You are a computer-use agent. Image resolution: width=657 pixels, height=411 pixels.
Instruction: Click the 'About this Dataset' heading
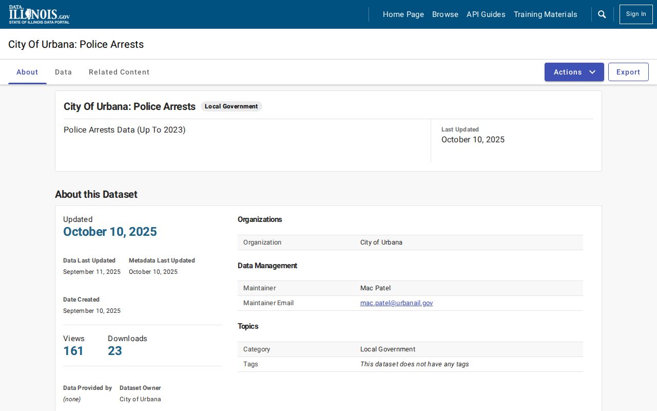[96, 194]
